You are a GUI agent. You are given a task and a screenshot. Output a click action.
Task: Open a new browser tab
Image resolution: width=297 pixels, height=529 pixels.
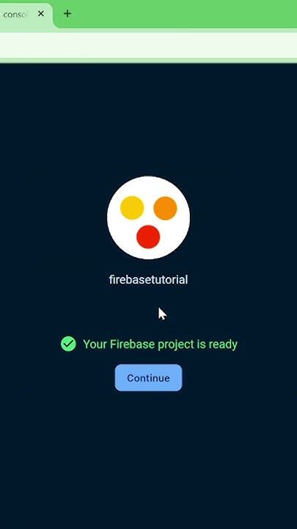tap(67, 13)
